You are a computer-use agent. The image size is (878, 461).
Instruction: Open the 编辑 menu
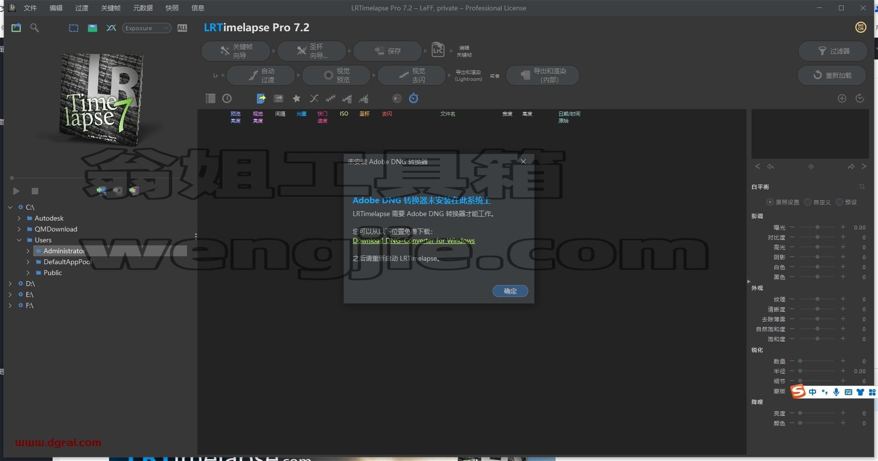pos(56,8)
